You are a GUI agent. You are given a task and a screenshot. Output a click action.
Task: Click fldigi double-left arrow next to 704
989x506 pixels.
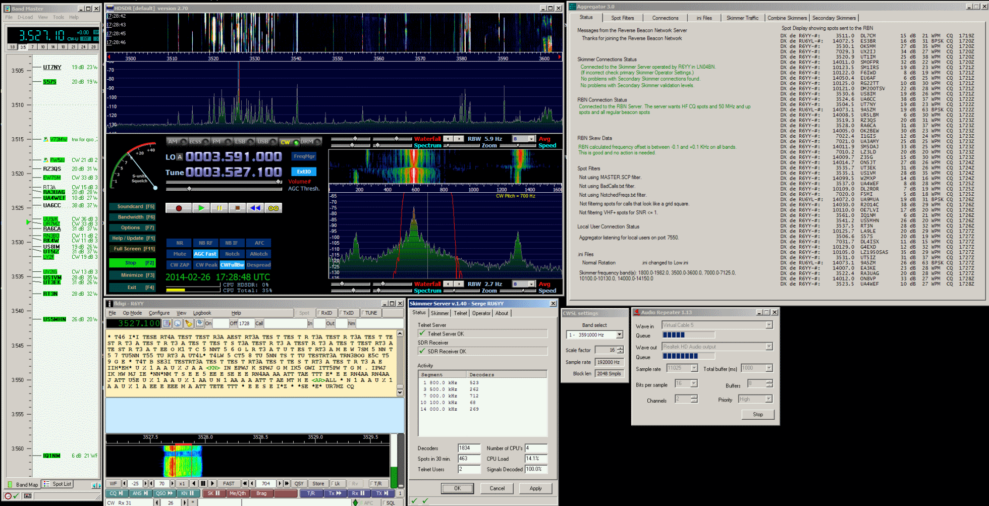pos(245,483)
